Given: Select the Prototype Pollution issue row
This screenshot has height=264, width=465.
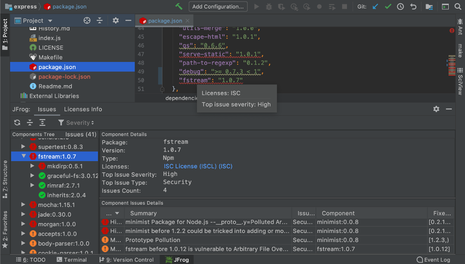Looking at the screenshot, I should [x=277, y=240].
